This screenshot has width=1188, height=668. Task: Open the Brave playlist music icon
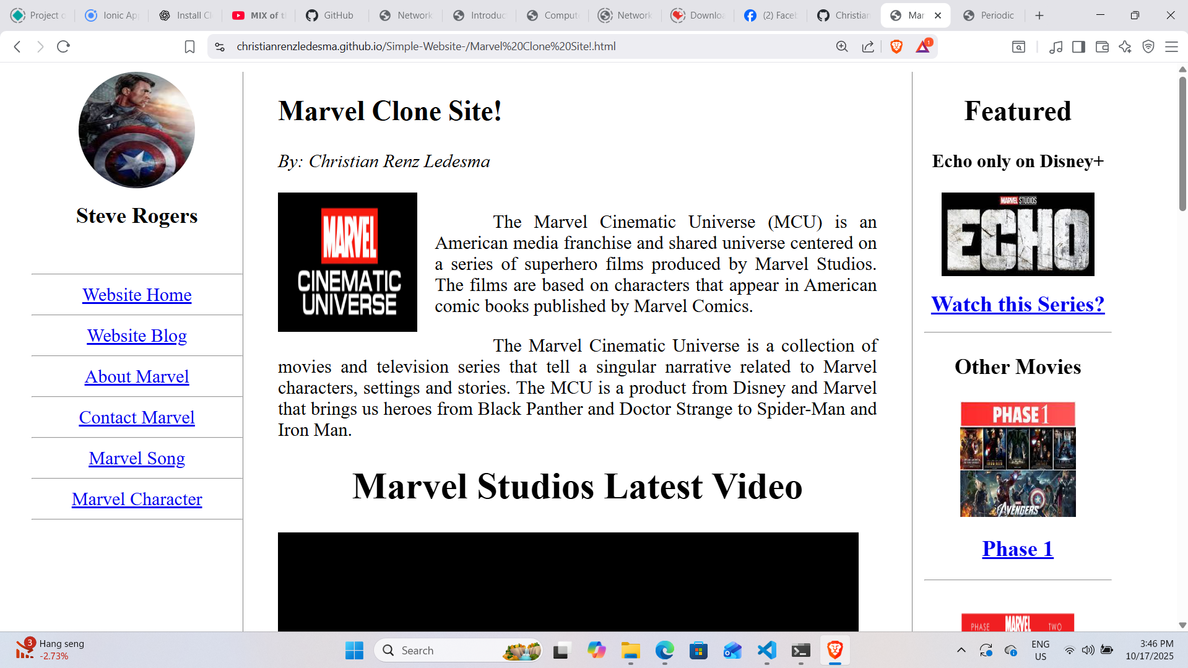[1056, 46]
